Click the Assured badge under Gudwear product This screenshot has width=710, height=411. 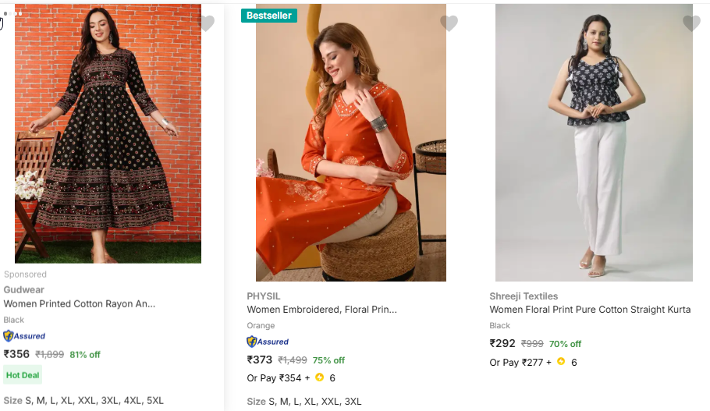coord(24,336)
